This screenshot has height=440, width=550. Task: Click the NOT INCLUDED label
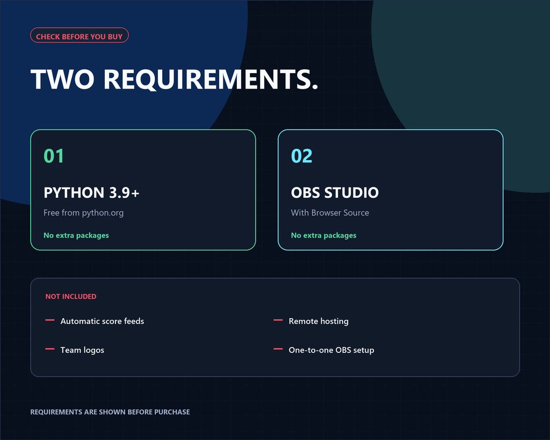click(71, 297)
